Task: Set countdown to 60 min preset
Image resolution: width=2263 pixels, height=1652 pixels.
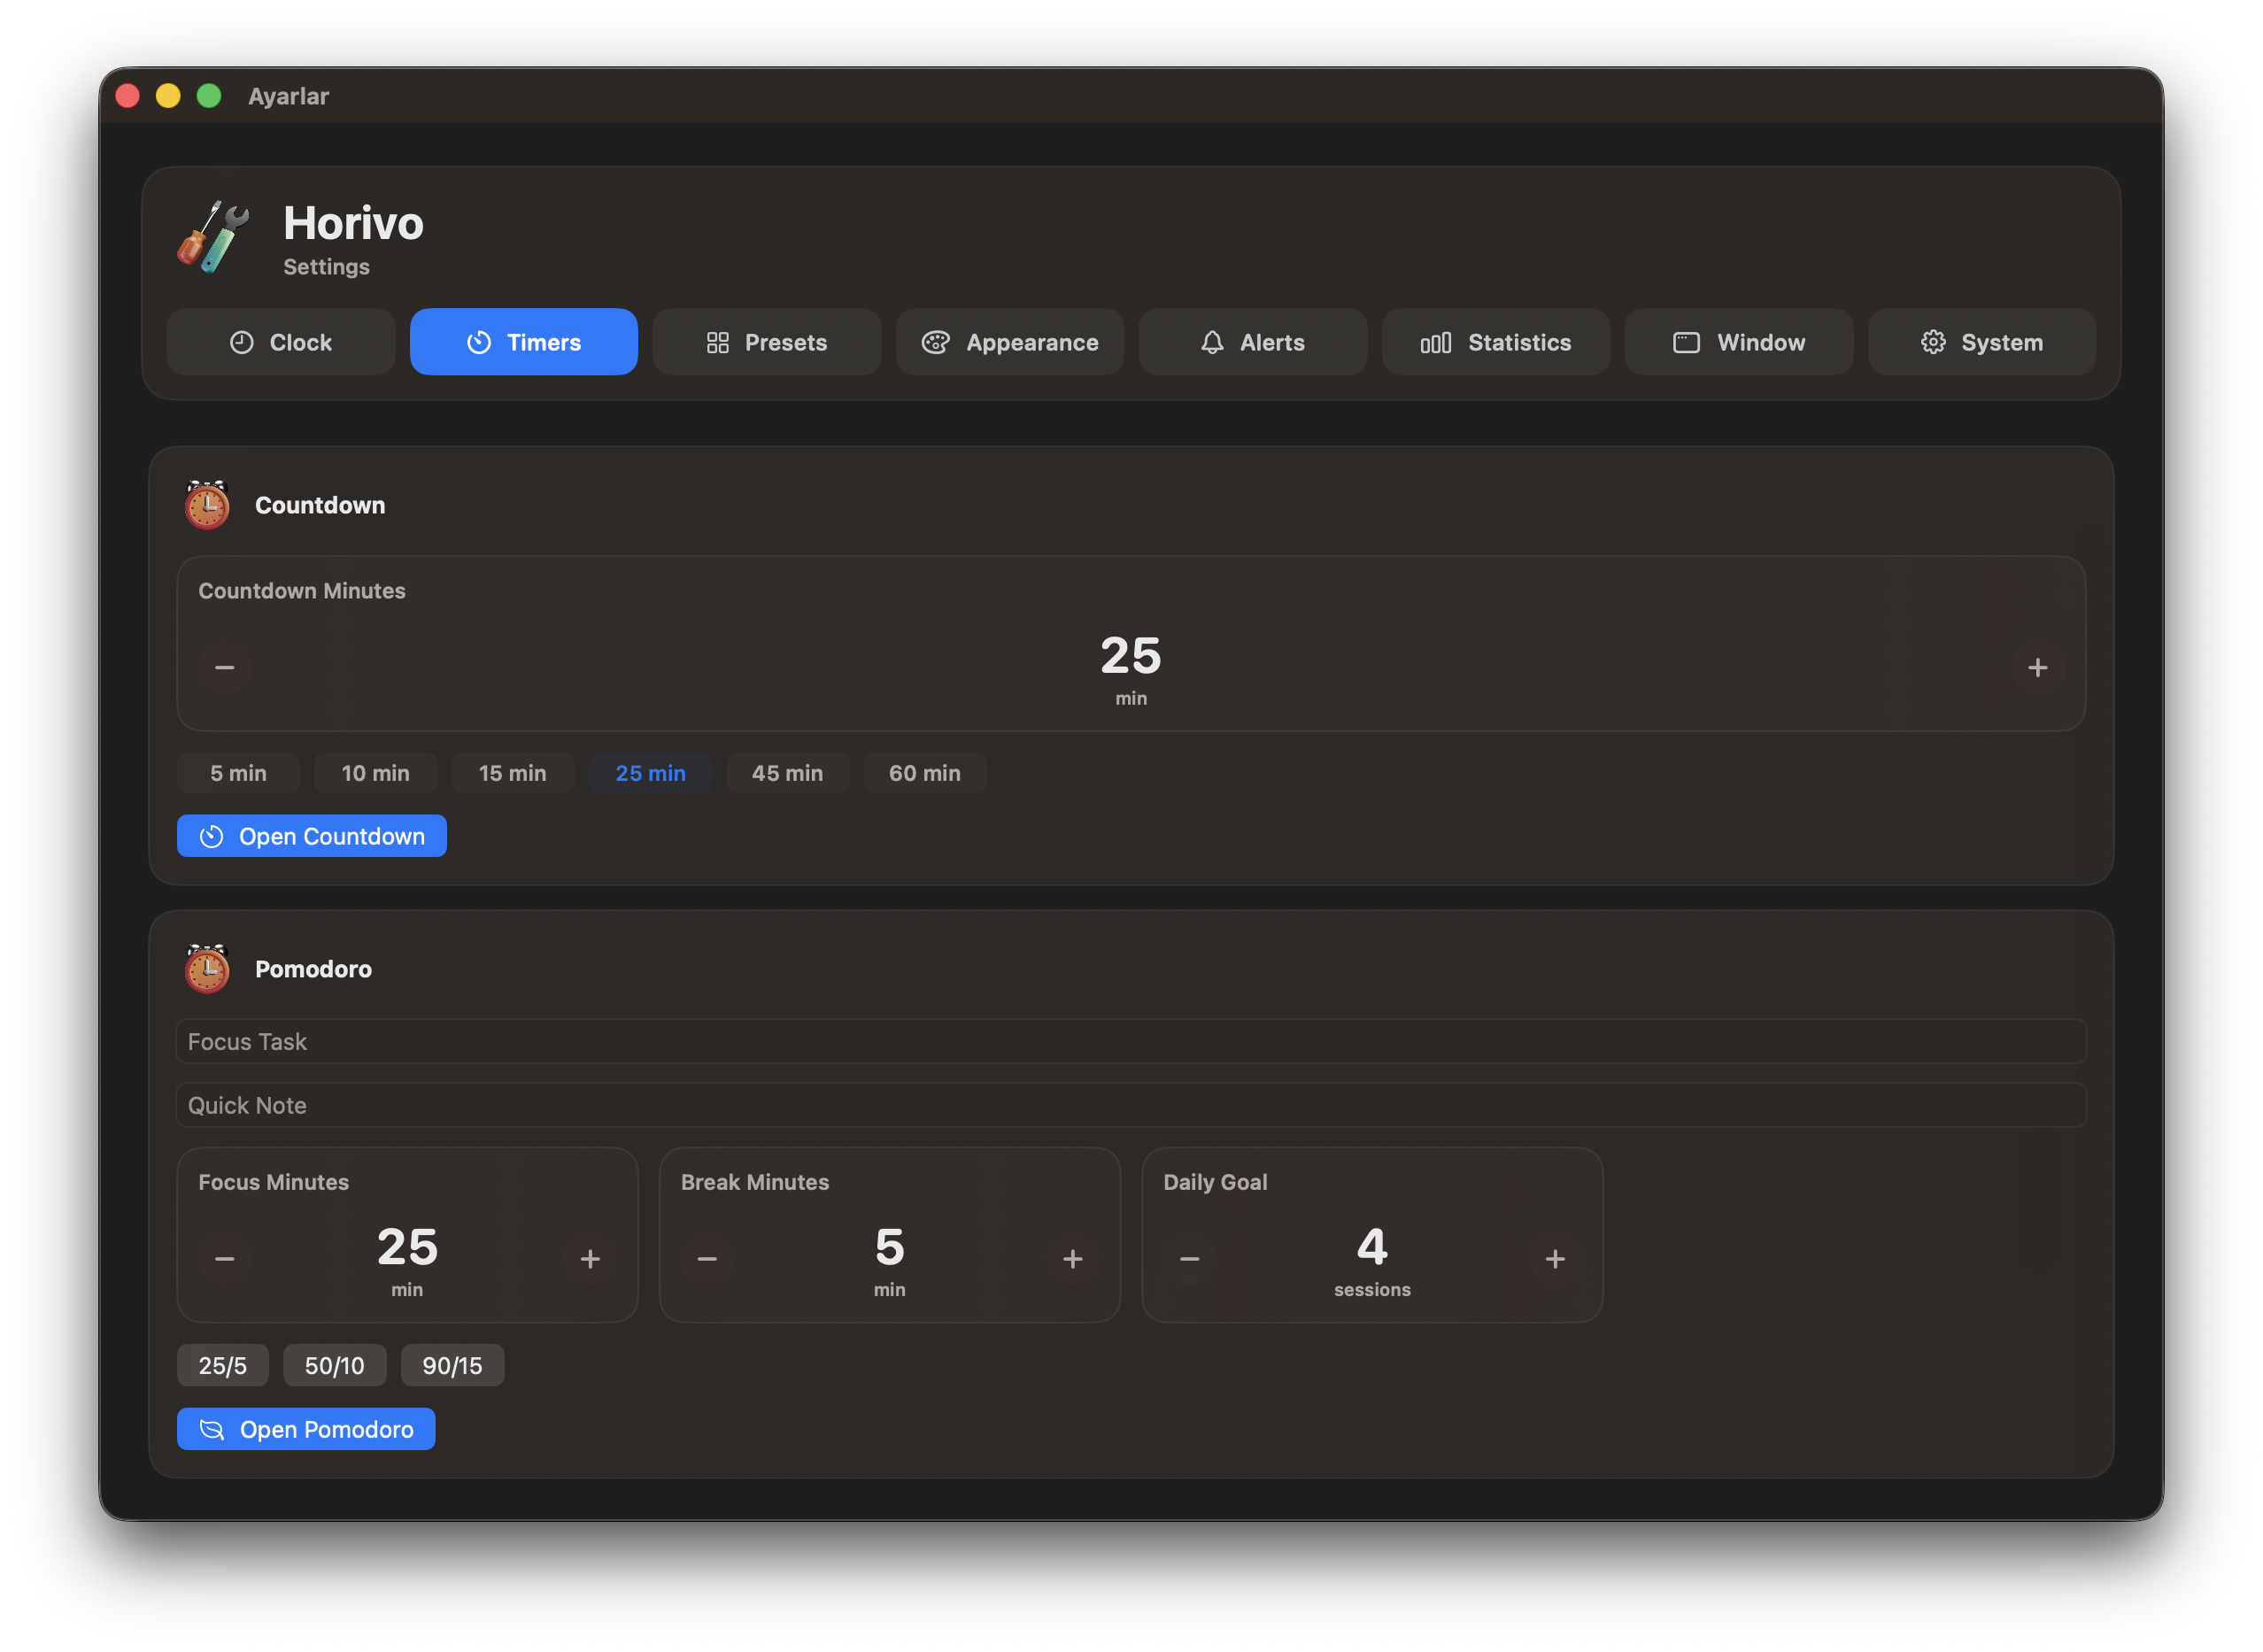Action: [x=924, y=773]
